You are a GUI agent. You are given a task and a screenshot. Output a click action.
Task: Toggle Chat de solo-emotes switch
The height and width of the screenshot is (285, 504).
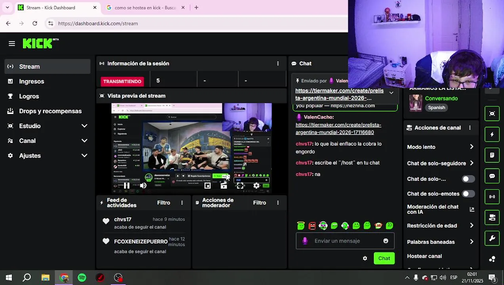point(468,194)
